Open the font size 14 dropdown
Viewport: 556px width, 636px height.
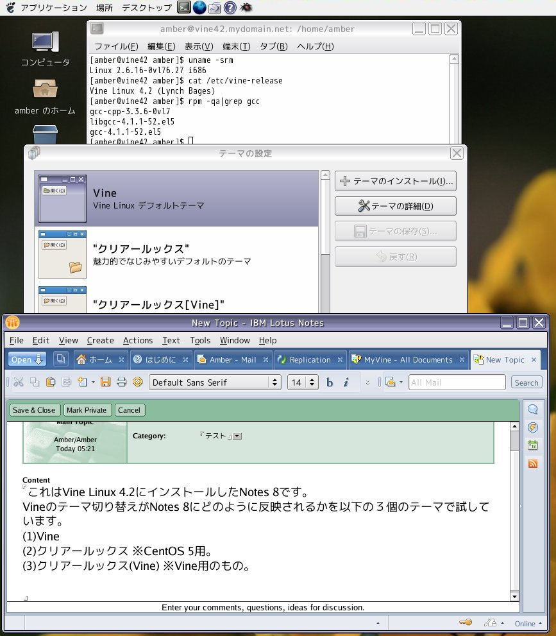coord(312,382)
